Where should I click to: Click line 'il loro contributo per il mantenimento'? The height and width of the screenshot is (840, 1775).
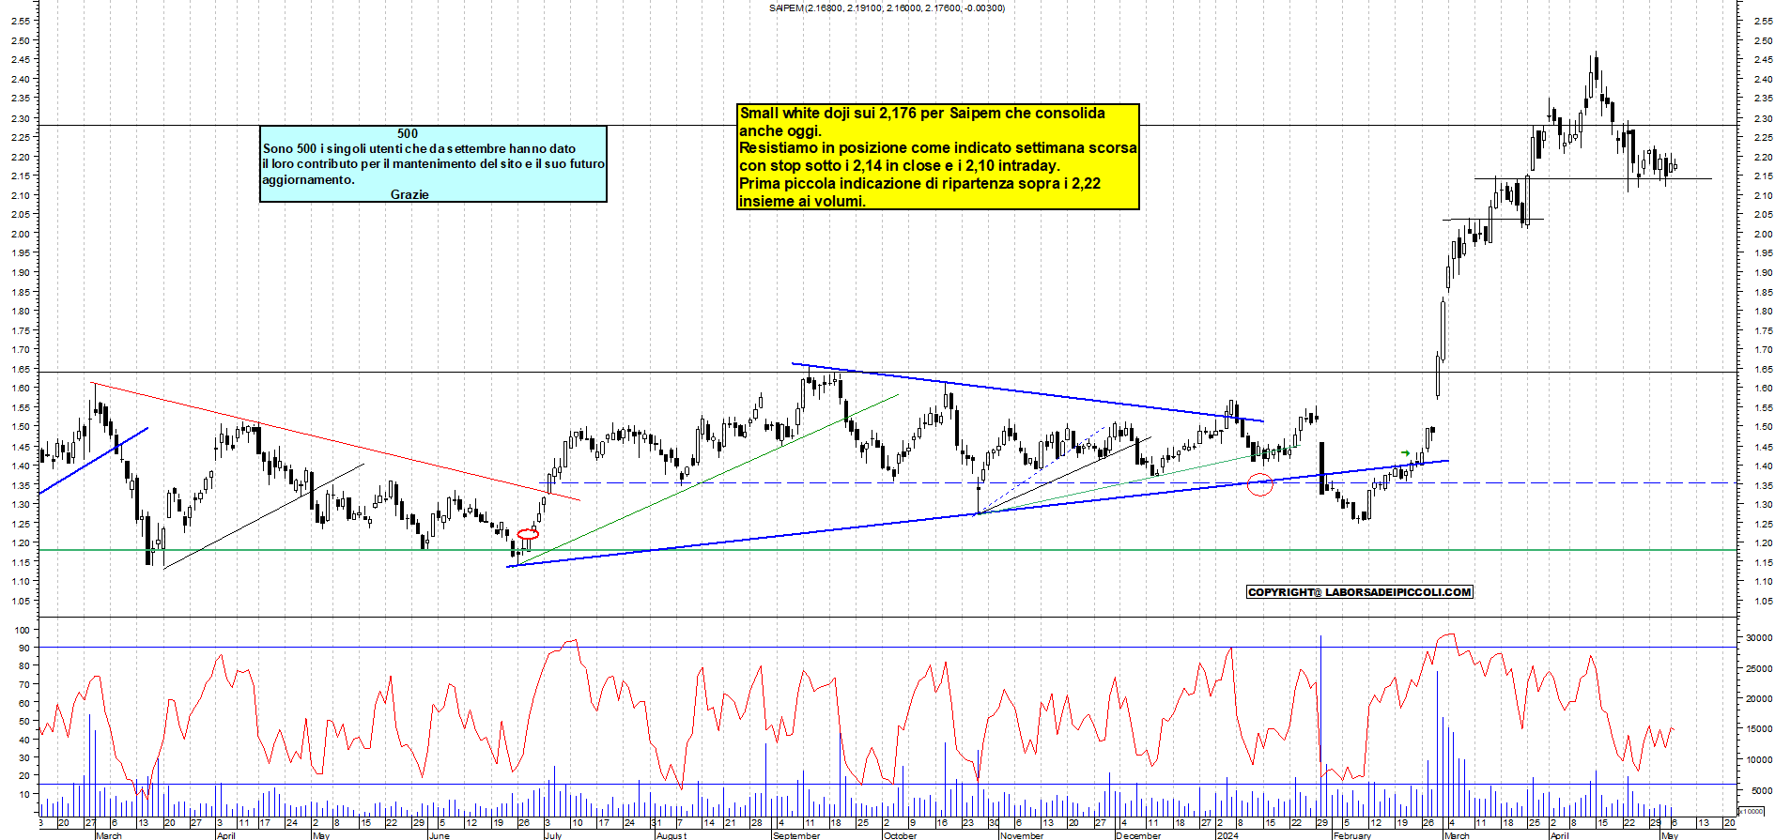(434, 163)
